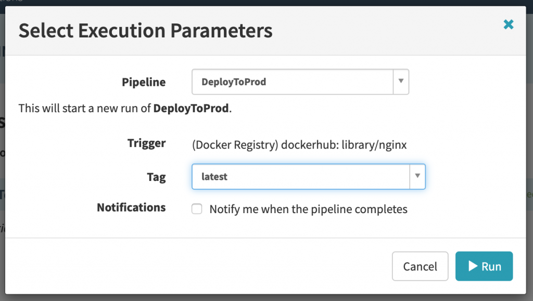Close the dialog using the X icon
This screenshot has width=533, height=301.
click(509, 24)
